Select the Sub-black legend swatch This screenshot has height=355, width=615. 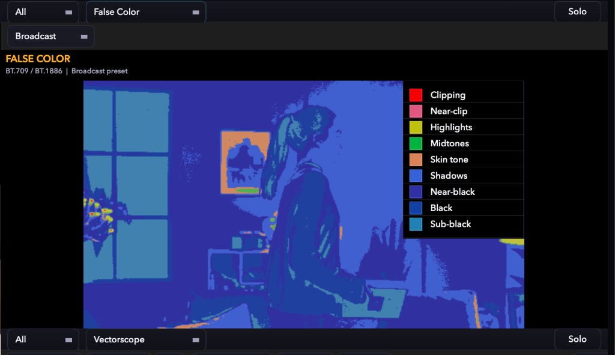click(x=416, y=224)
